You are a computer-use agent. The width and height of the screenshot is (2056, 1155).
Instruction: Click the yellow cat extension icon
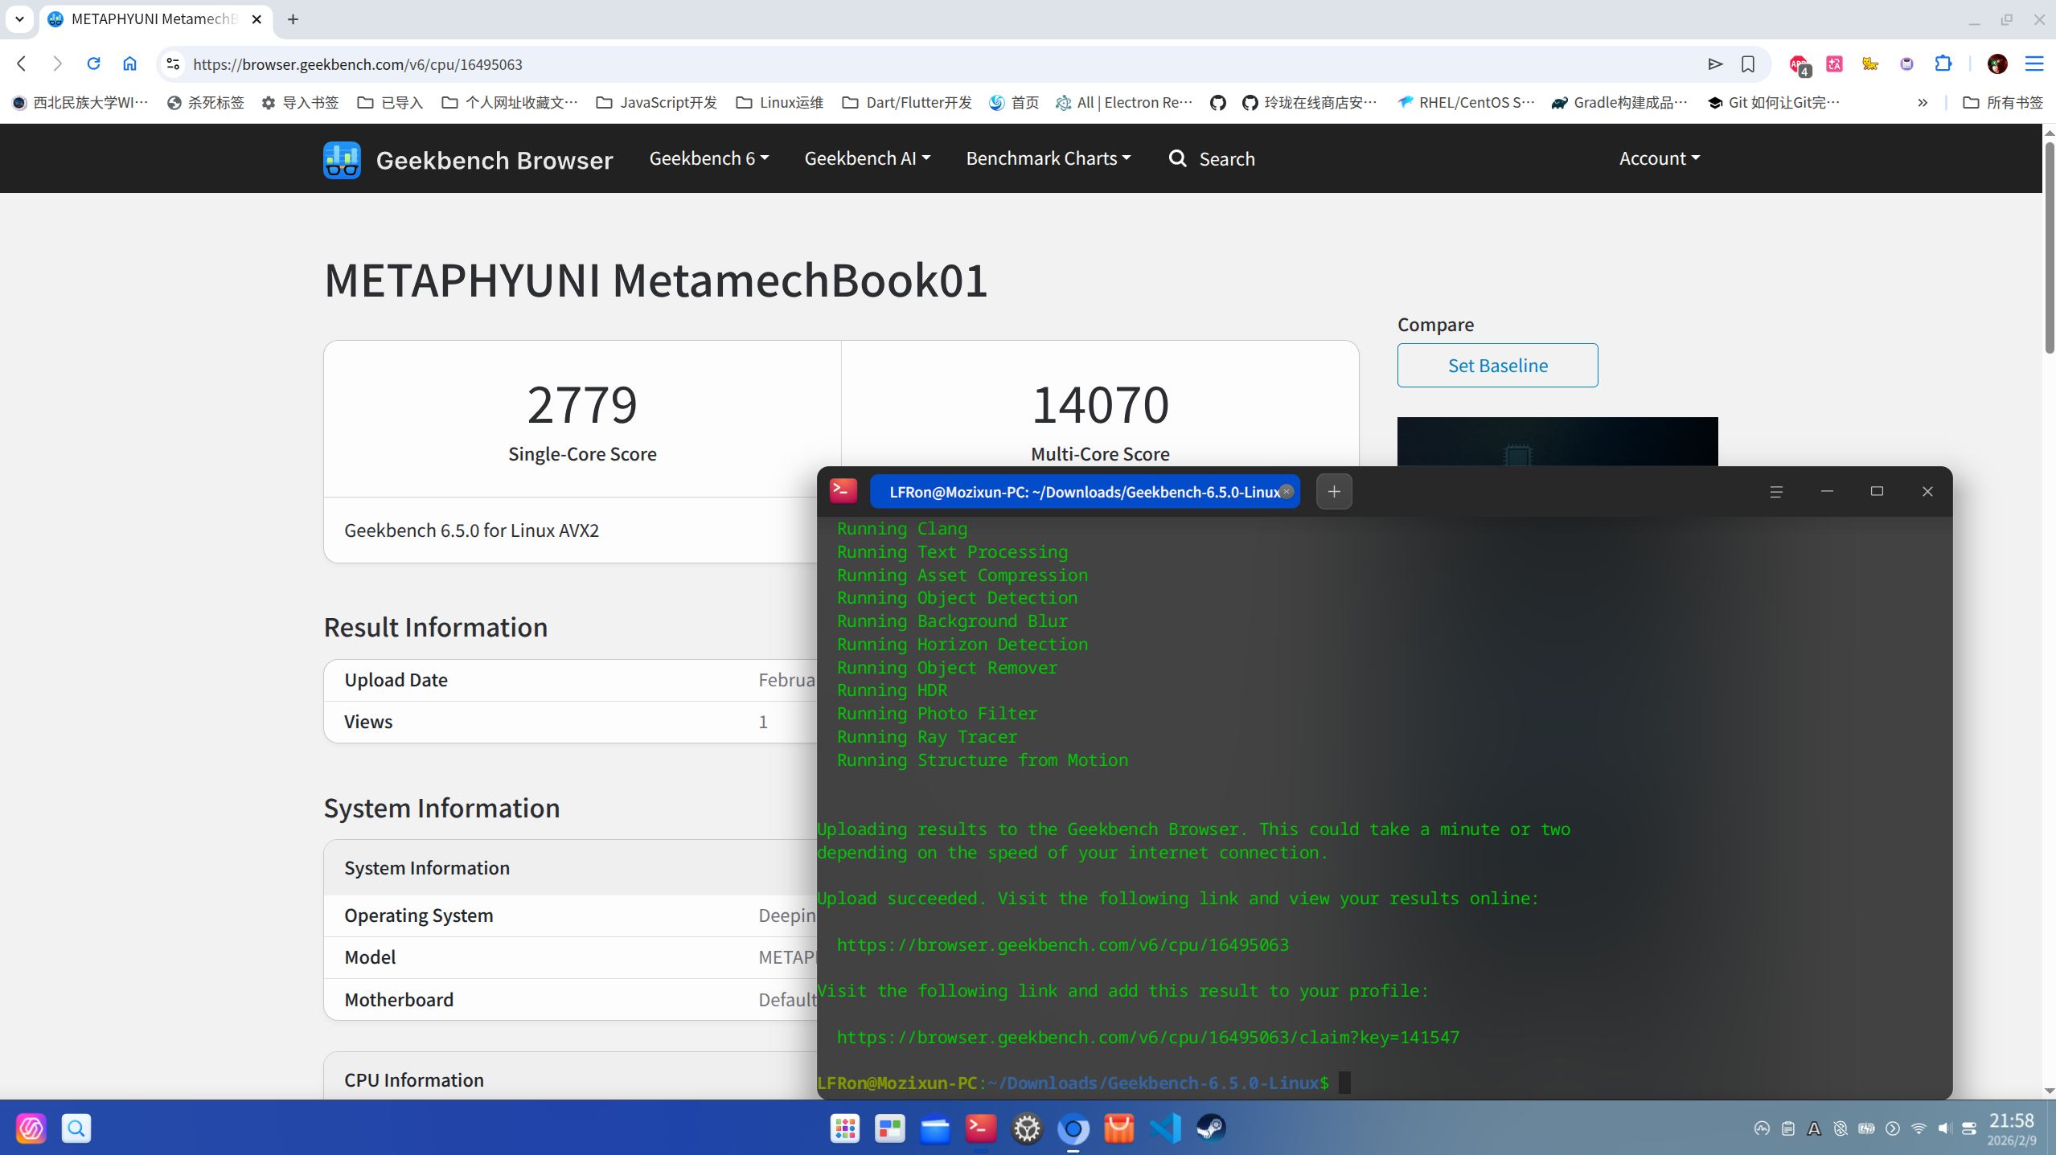[x=1870, y=63]
